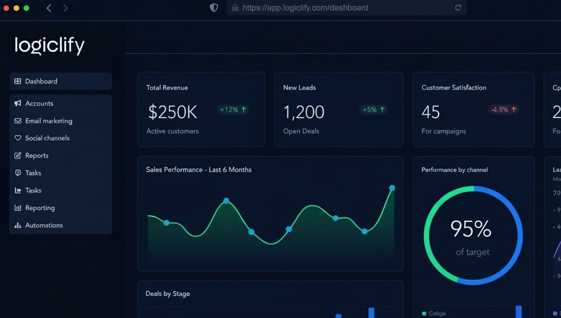Image resolution: width=561 pixels, height=318 pixels.
Task: Click the green legend swatch below donut chart
Action: 424,313
